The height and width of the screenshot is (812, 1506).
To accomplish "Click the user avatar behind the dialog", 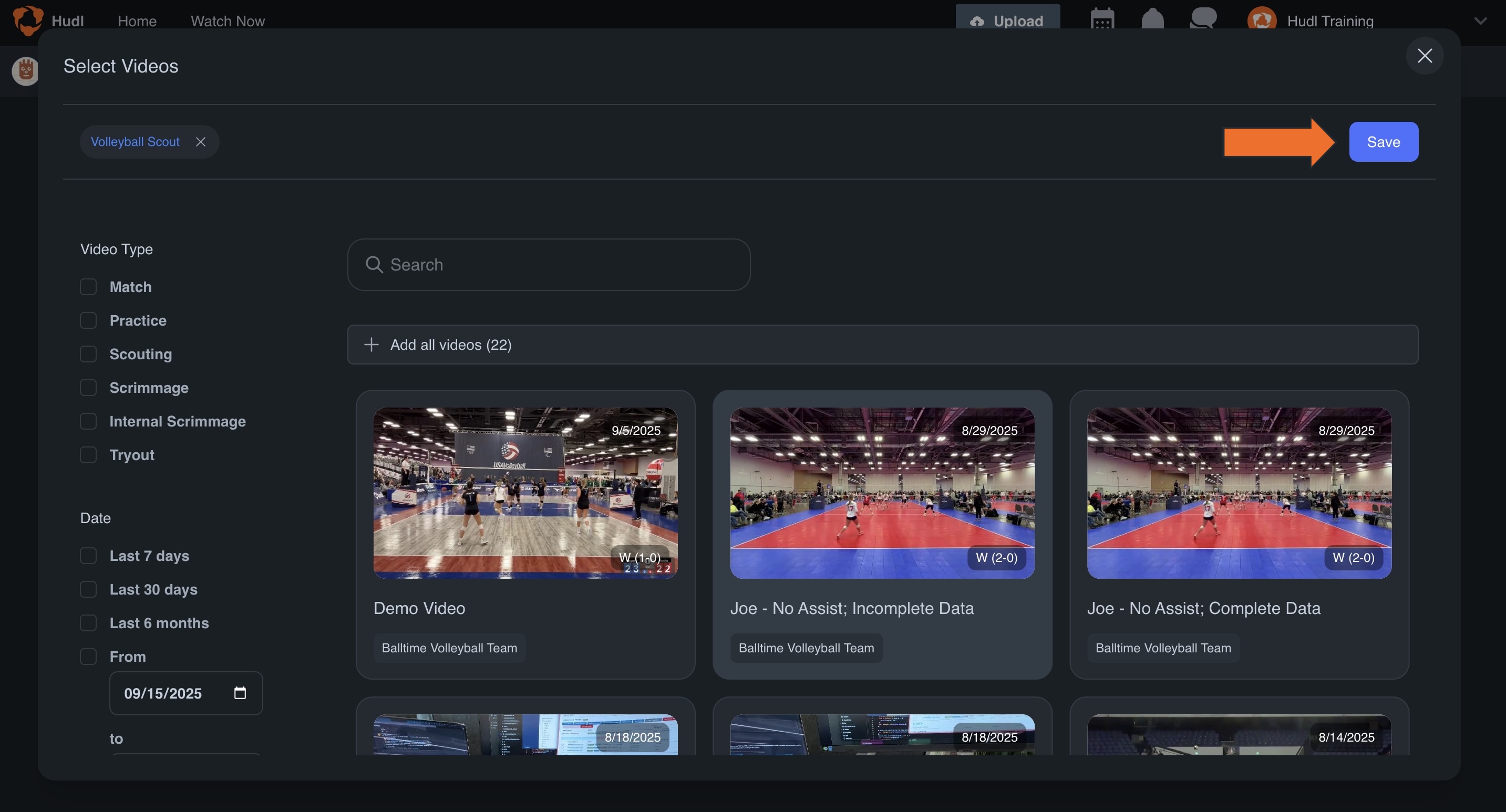I will click(x=25, y=71).
